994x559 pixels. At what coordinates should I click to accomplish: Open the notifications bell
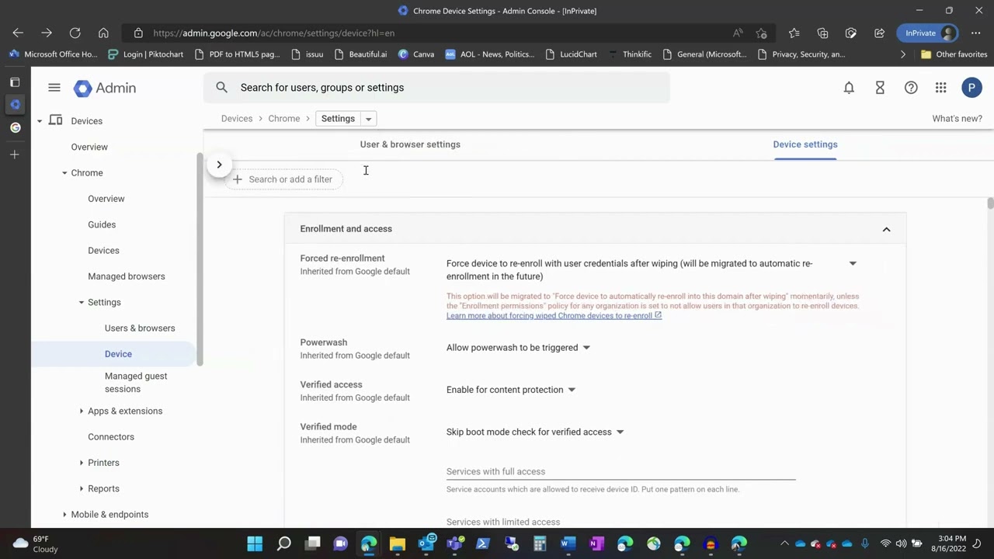(x=849, y=88)
